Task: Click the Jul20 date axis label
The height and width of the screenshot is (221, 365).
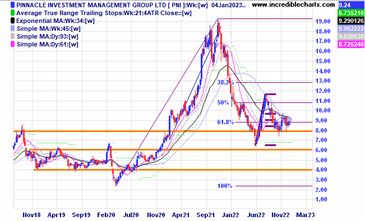Action: [x=131, y=215]
